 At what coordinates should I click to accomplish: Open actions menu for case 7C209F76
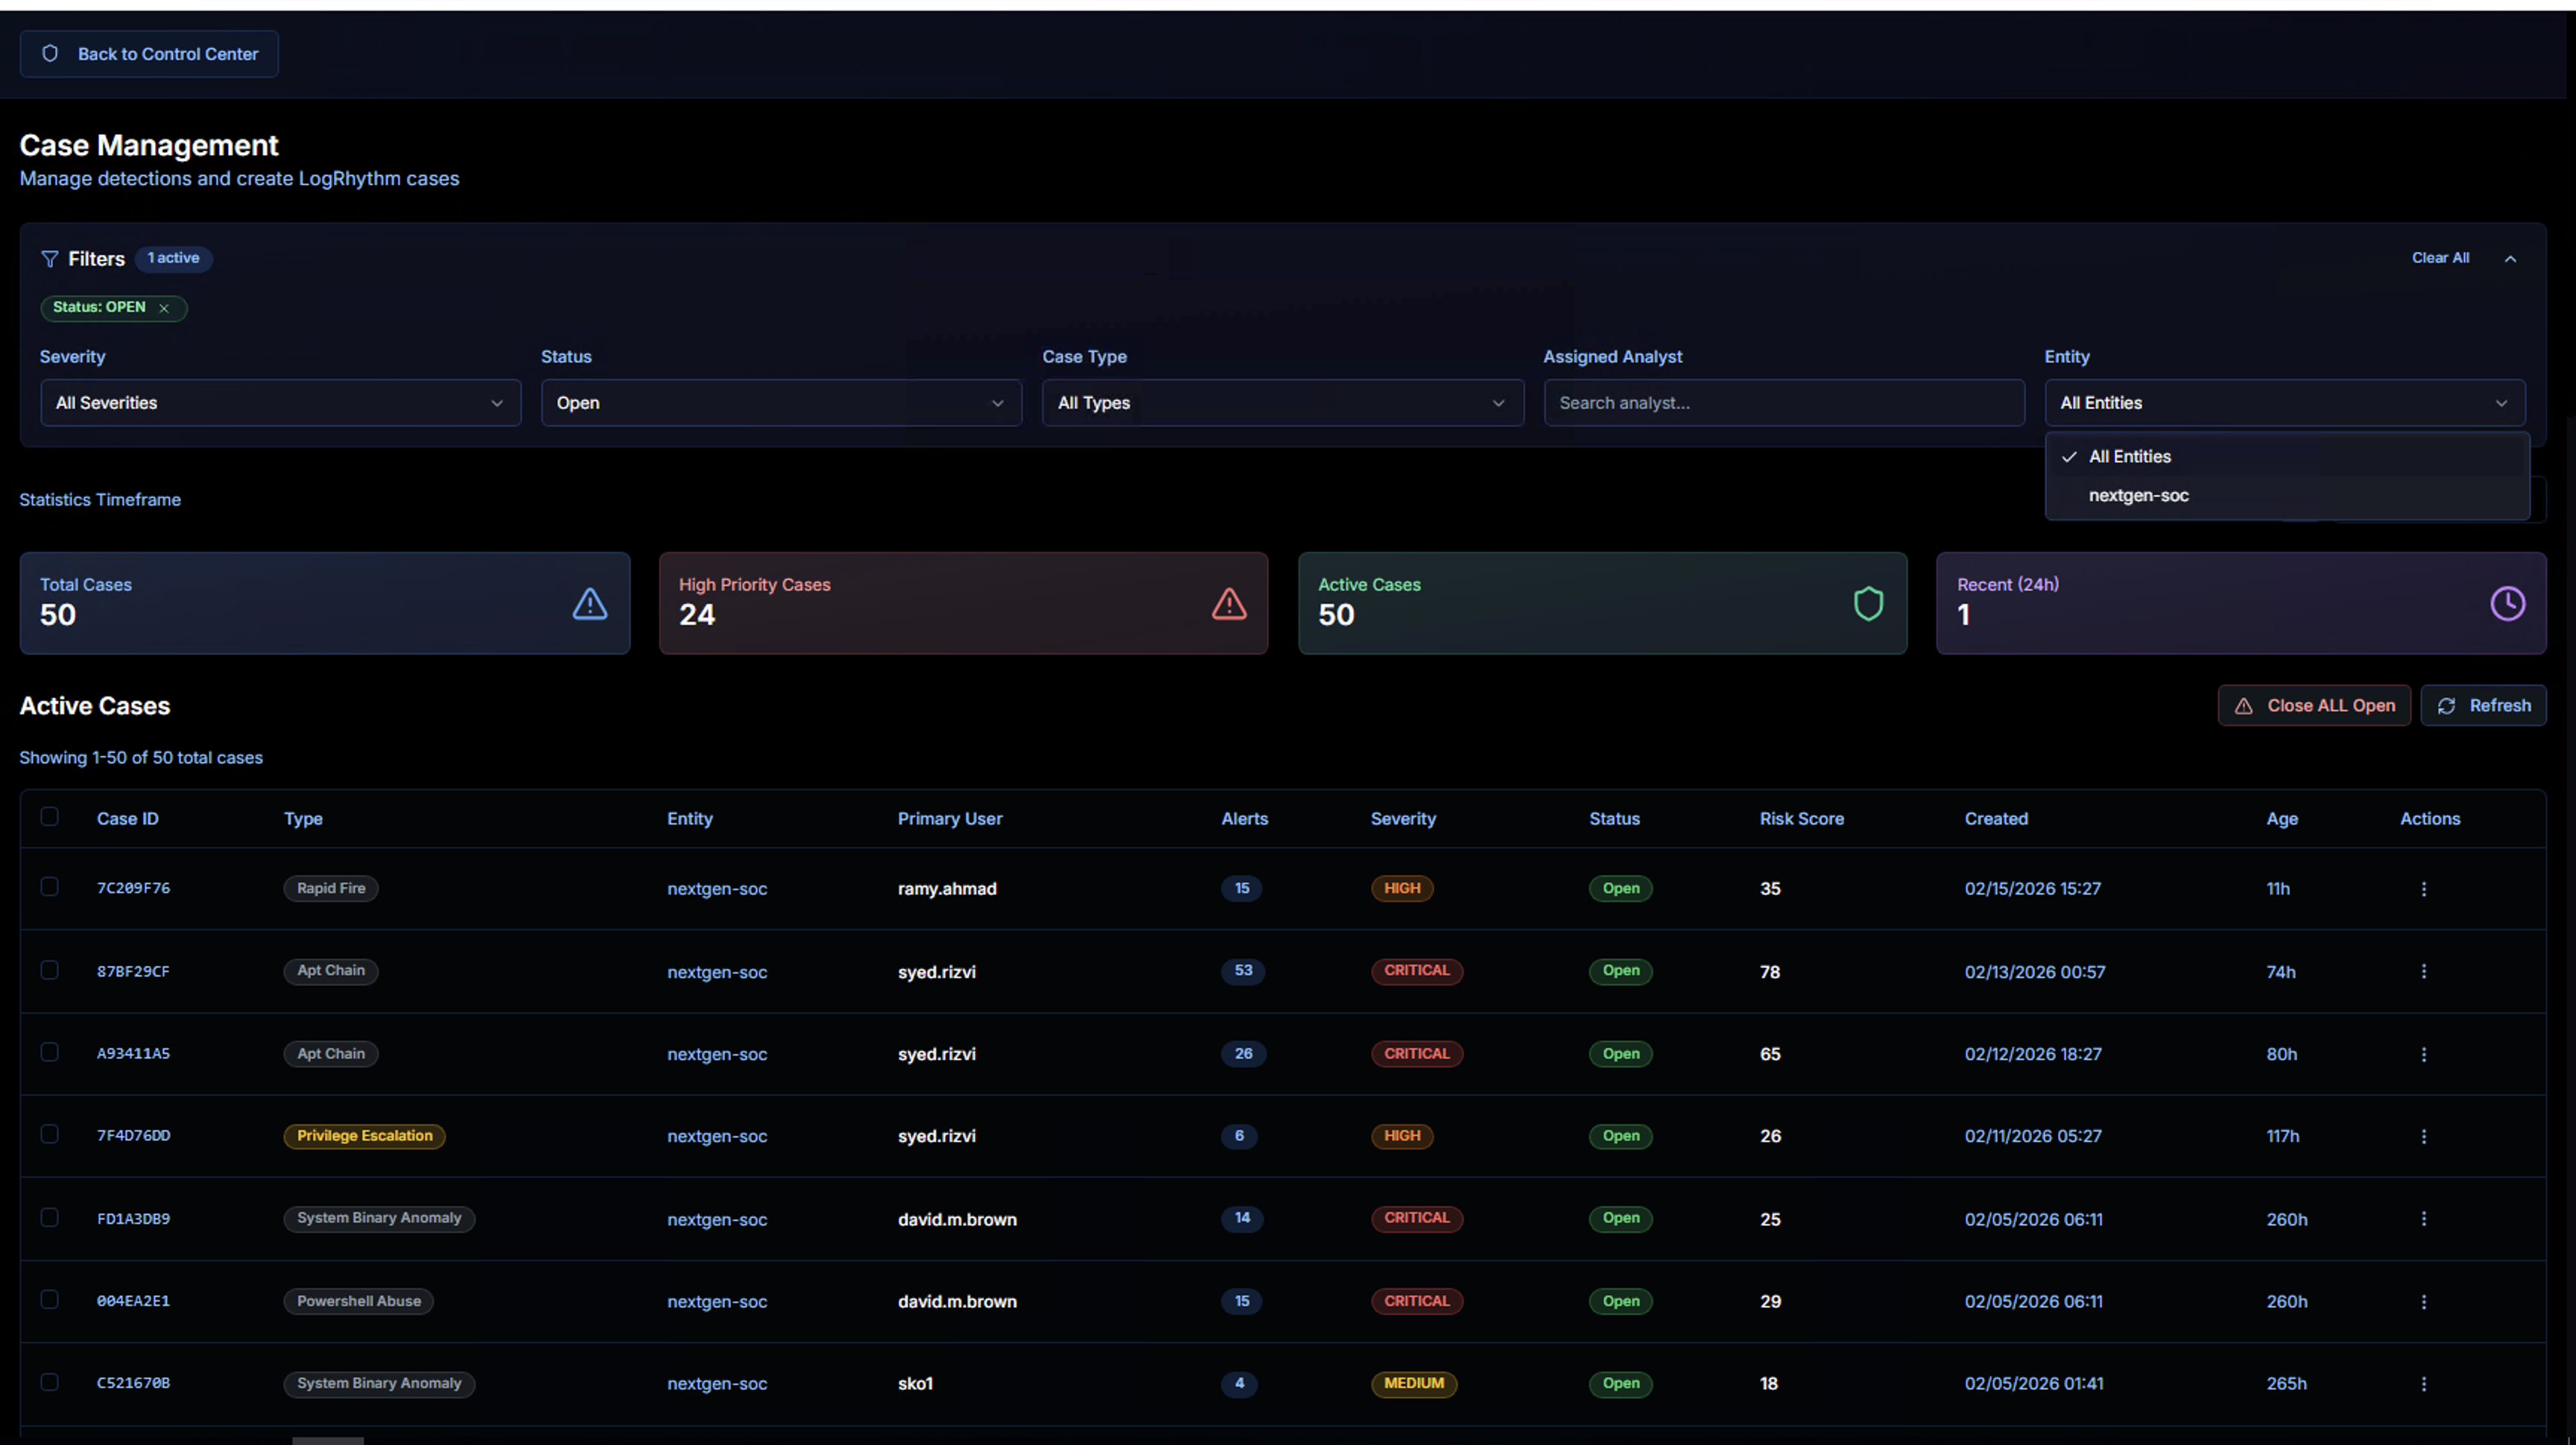coord(2423,889)
